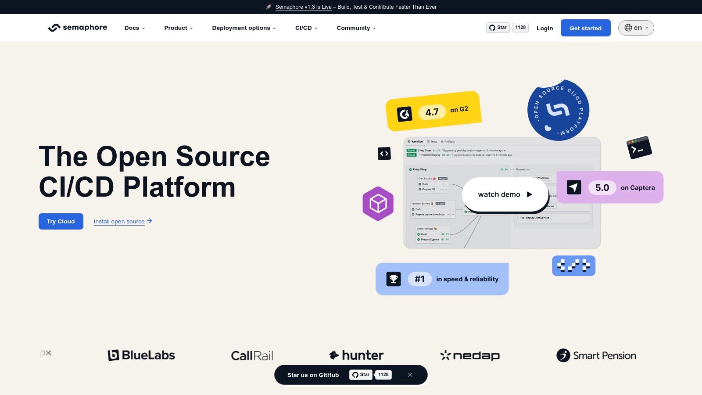Click the purple cube package icon
The height and width of the screenshot is (395, 702).
click(378, 204)
